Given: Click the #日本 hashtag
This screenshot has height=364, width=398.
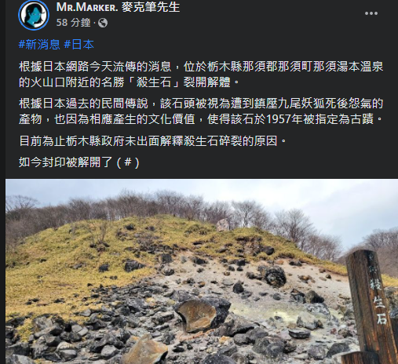Looking at the screenshot, I should click(79, 45).
